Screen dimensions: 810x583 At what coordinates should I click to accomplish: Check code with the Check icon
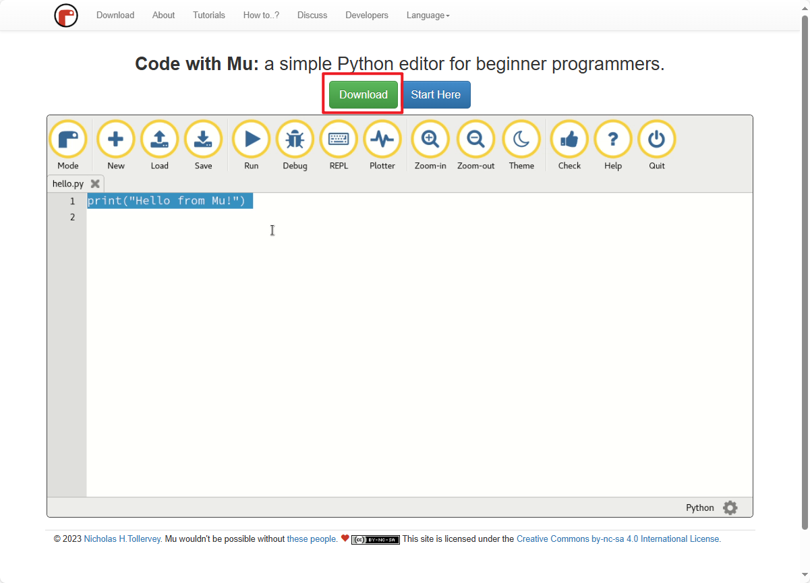pos(569,140)
